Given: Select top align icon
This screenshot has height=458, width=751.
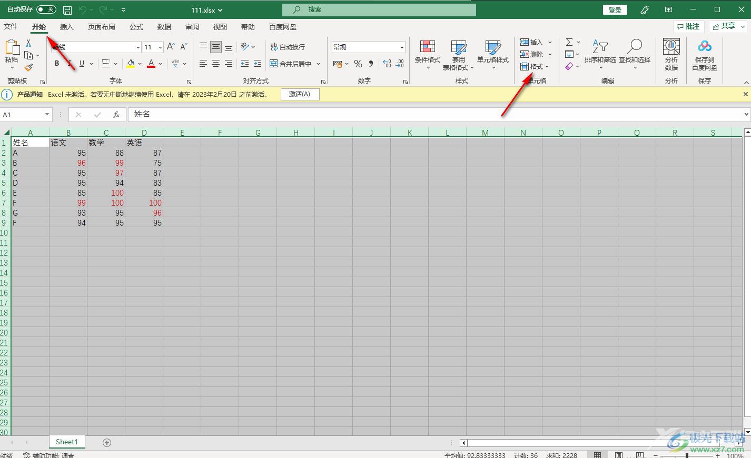Looking at the screenshot, I should coord(203,47).
